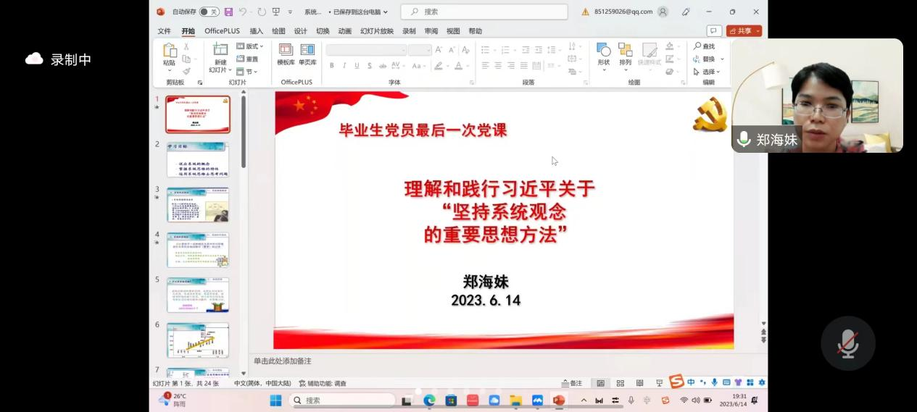Viewport: 917px width, 412px height.
Task: Toggle italic formatting
Action: click(344, 66)
